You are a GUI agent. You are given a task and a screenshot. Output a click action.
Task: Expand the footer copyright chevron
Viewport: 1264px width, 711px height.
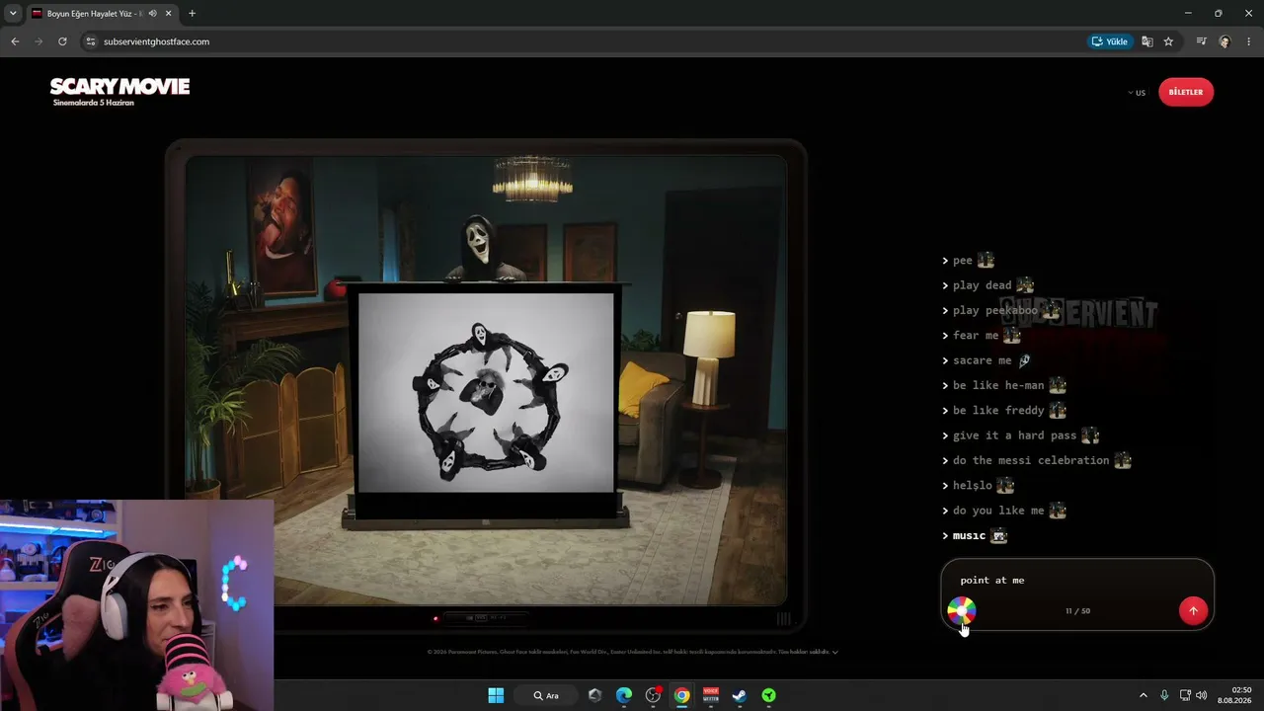pos(835,652)
